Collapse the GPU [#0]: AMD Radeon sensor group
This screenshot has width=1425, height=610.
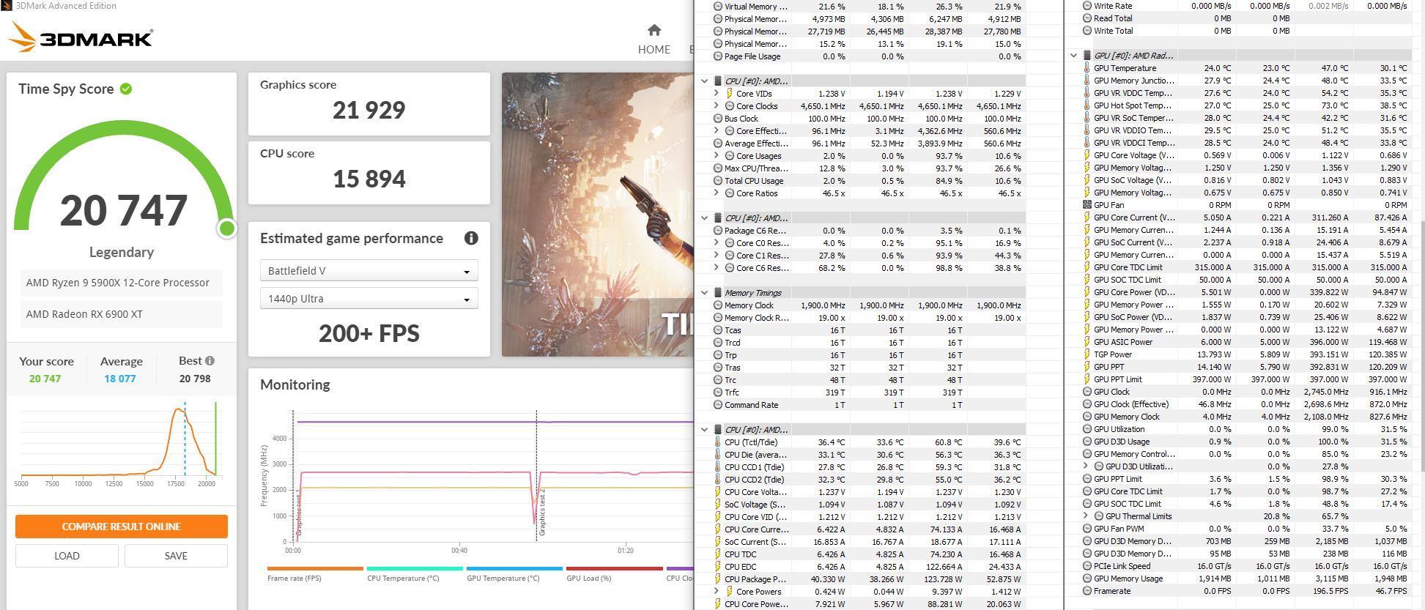1074,56
